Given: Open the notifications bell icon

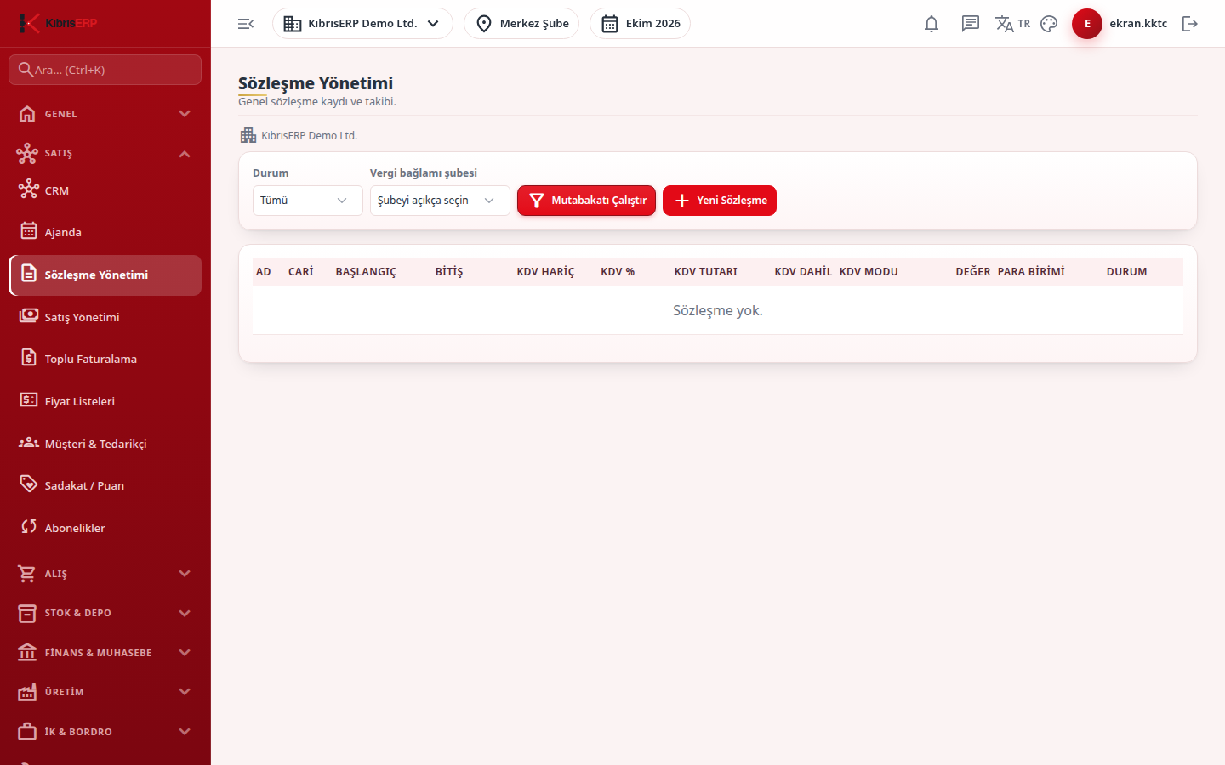Looking at the screenshot, I should pos(932,24).
